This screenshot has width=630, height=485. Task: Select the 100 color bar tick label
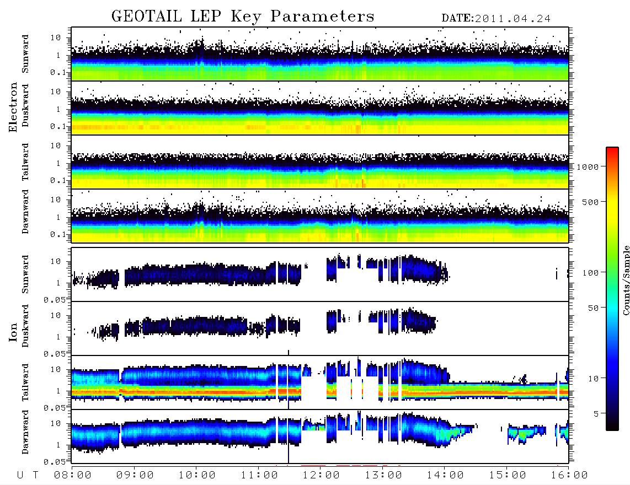click(591, 273)
